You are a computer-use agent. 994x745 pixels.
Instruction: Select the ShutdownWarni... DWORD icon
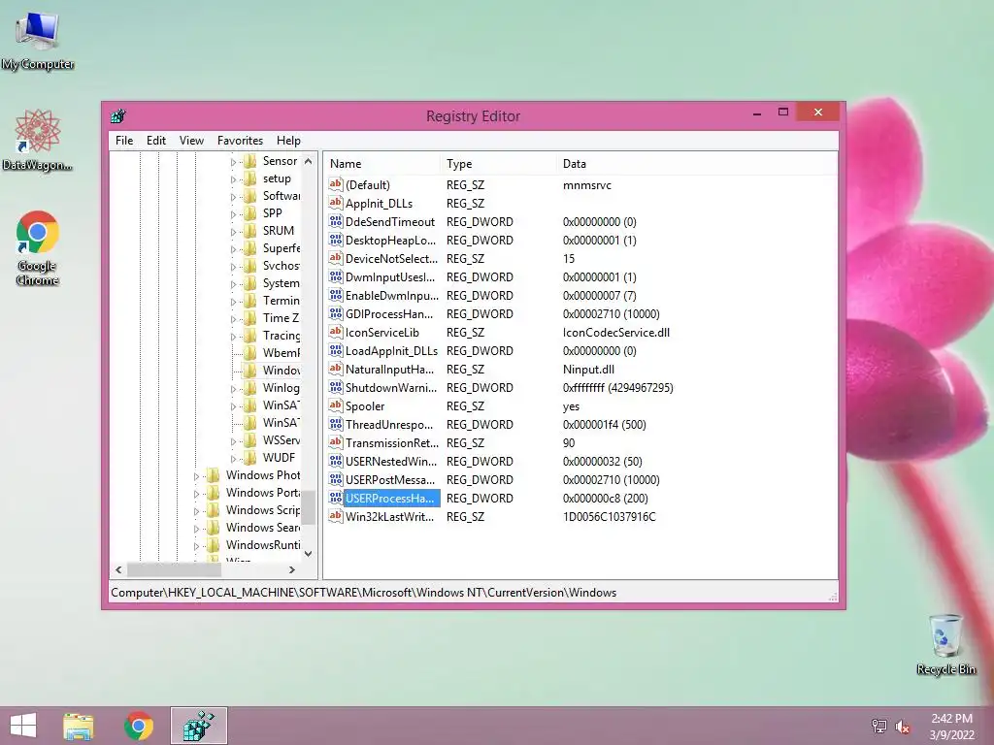pos(335,386)
